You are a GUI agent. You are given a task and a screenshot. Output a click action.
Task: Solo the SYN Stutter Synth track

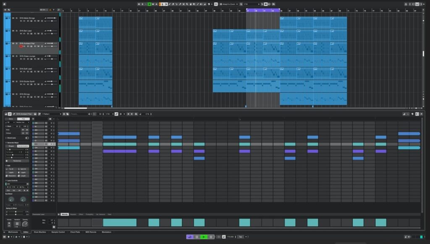(16, 82)
